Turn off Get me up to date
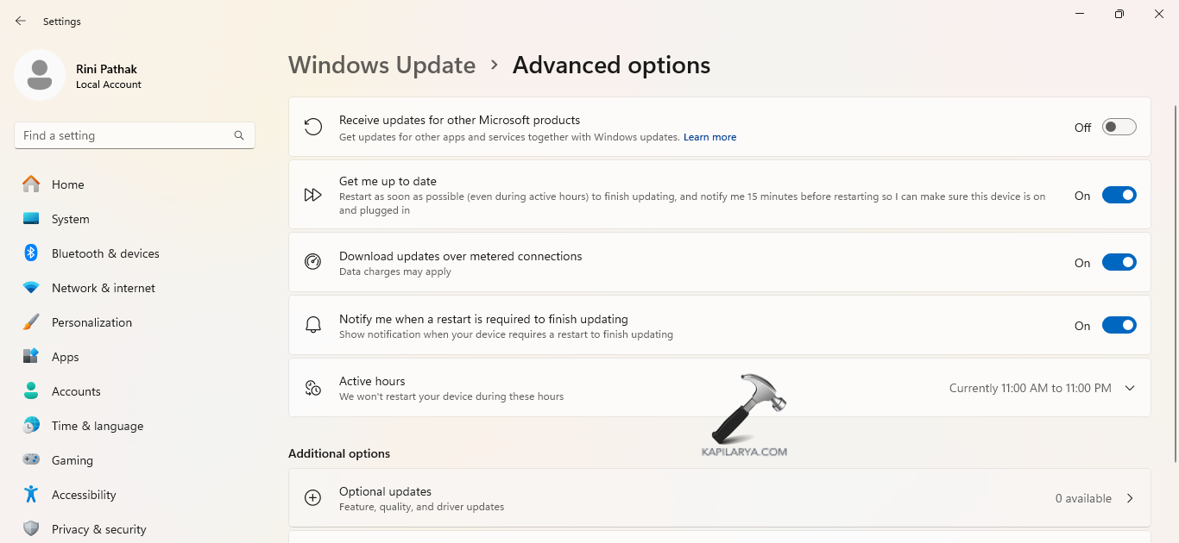The image size is (1179, 543). 1119,196
